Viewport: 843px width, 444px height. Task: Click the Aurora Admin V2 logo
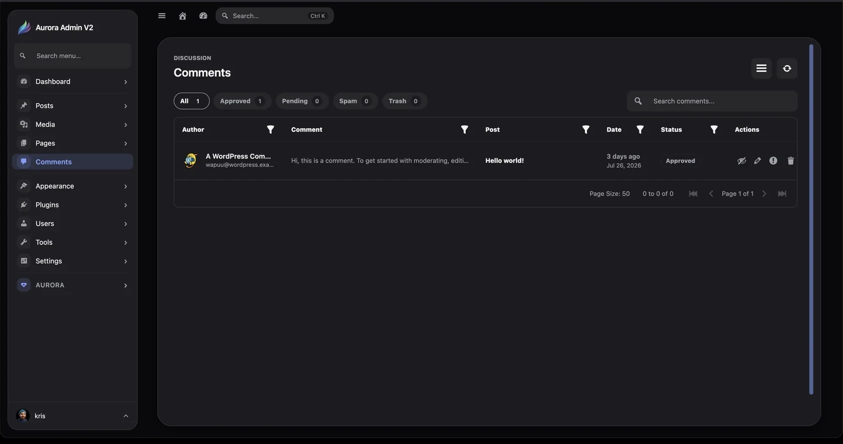(24, 27)
